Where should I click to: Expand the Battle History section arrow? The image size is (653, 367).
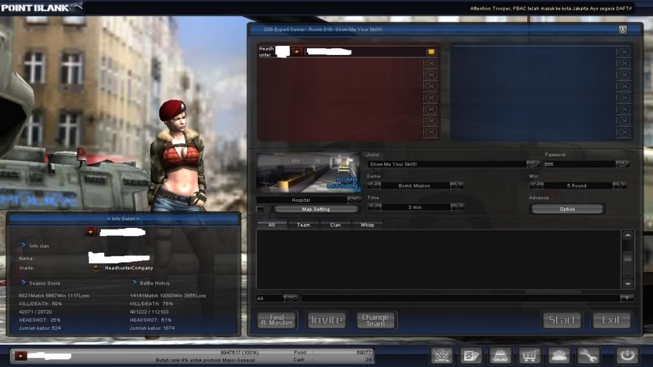pyautogui.click(x=134, y=283)
